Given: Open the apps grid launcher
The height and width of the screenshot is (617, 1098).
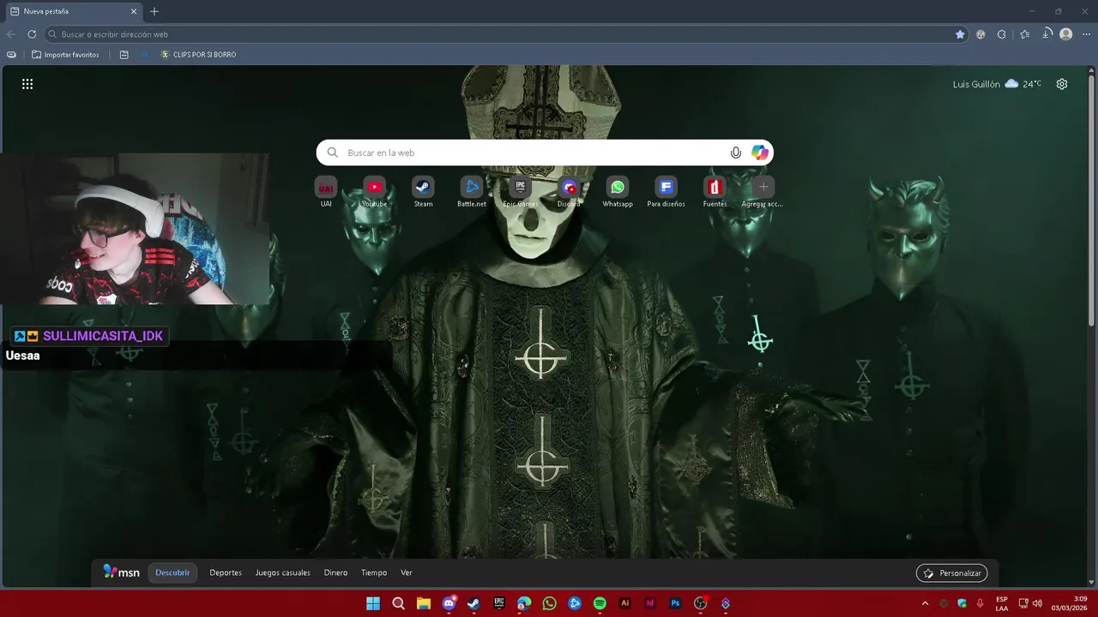Looking at the screenshot, I should click(27, 84).
